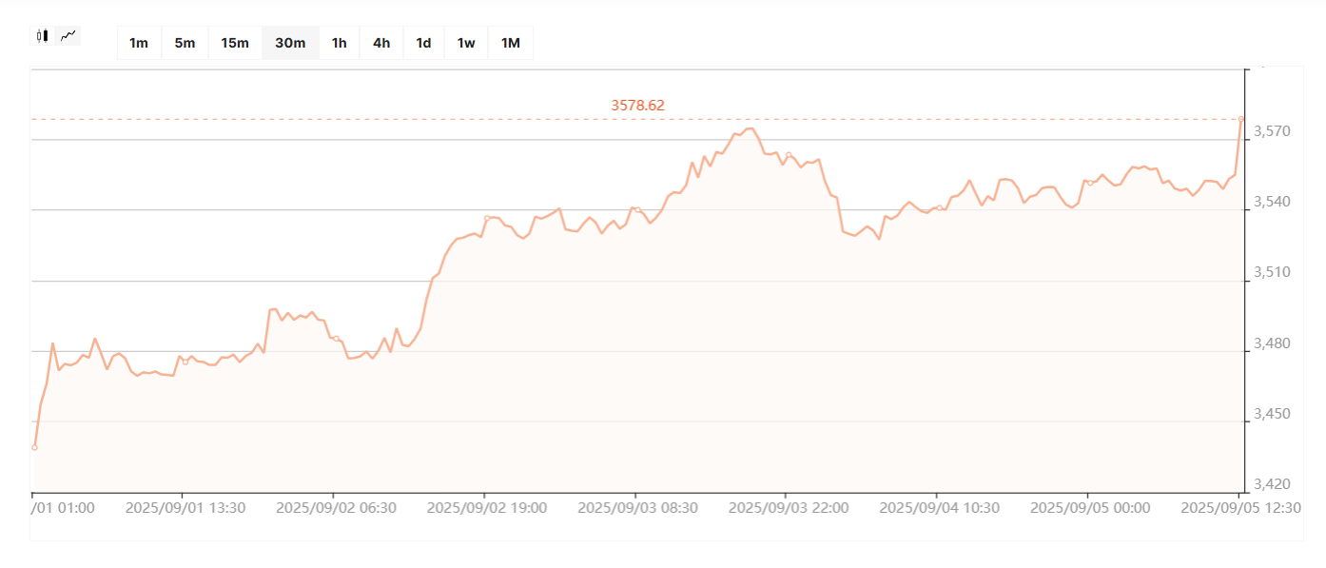
Task: Switch to the 5m interval
Action: pos(185,43)
